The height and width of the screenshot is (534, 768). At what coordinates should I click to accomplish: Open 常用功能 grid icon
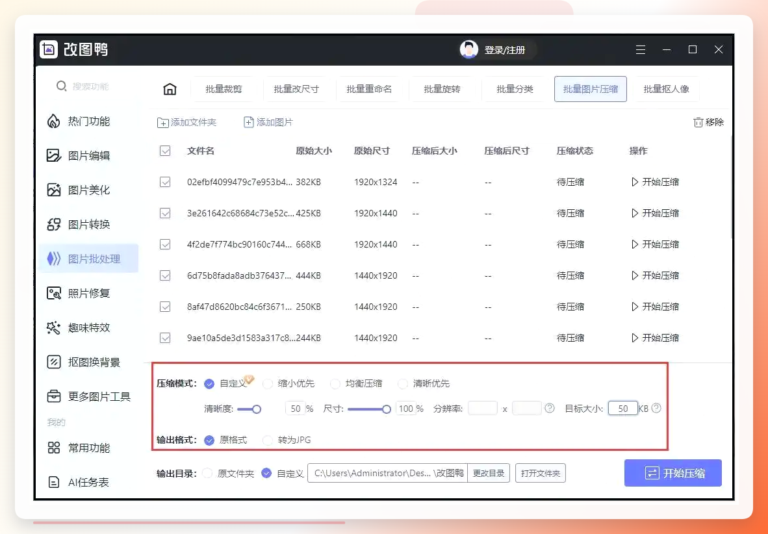click(x=53, y=448)
